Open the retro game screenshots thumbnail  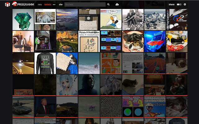click(111, 41)
